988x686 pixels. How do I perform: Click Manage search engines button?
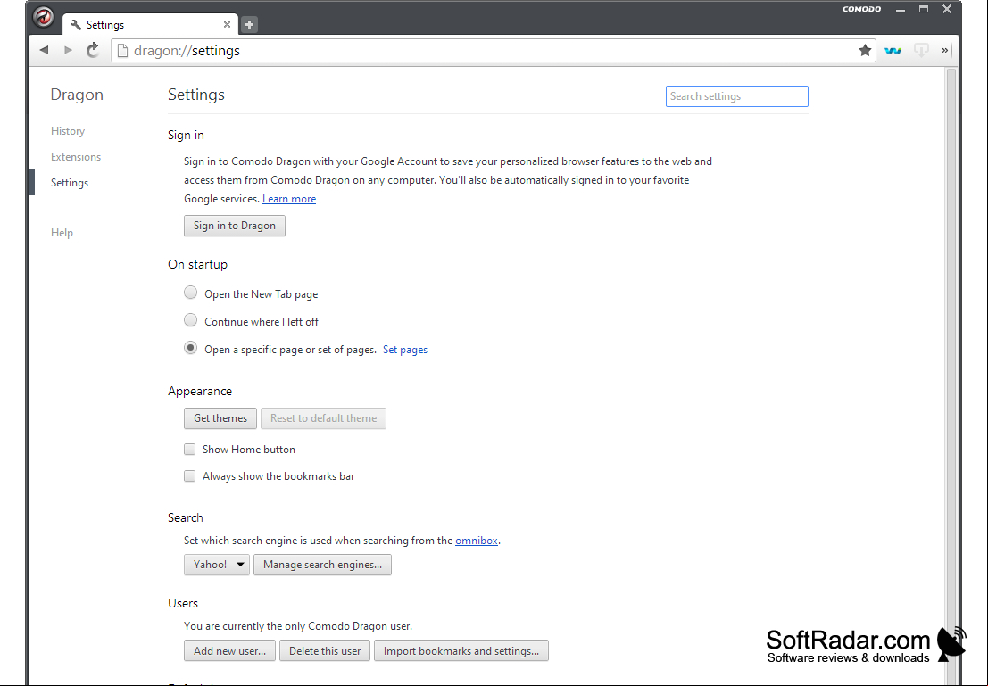[322, 565]
